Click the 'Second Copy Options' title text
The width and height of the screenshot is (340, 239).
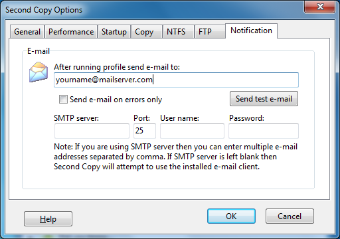44,10
